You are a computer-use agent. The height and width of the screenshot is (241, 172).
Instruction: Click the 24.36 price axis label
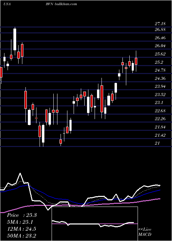point(160,78)
